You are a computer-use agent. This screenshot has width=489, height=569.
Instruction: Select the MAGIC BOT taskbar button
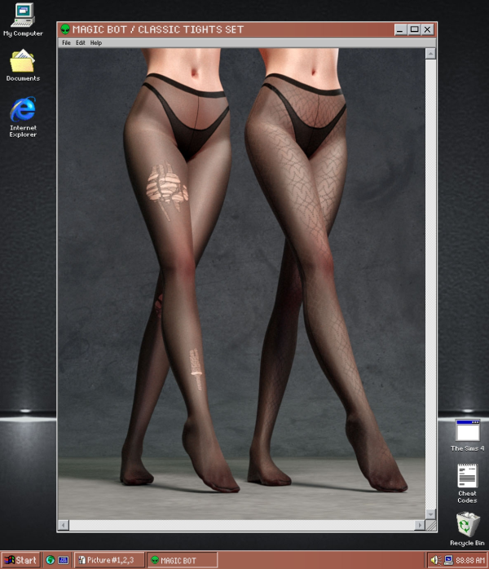[182, 560]
